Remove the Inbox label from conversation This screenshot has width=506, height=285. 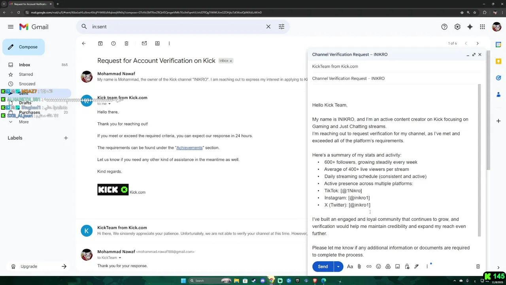(x=231, y=61)
